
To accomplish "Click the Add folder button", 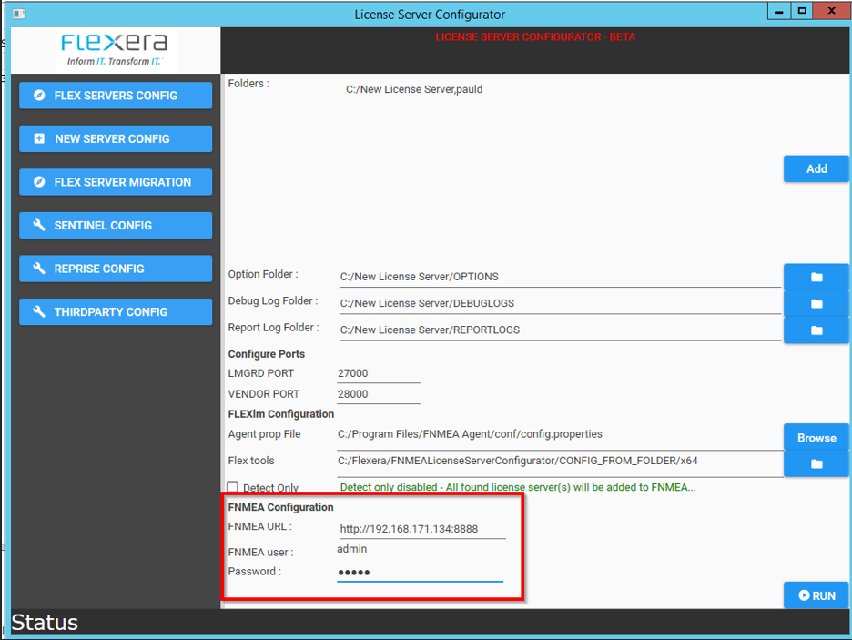I will tap(816, 169).
